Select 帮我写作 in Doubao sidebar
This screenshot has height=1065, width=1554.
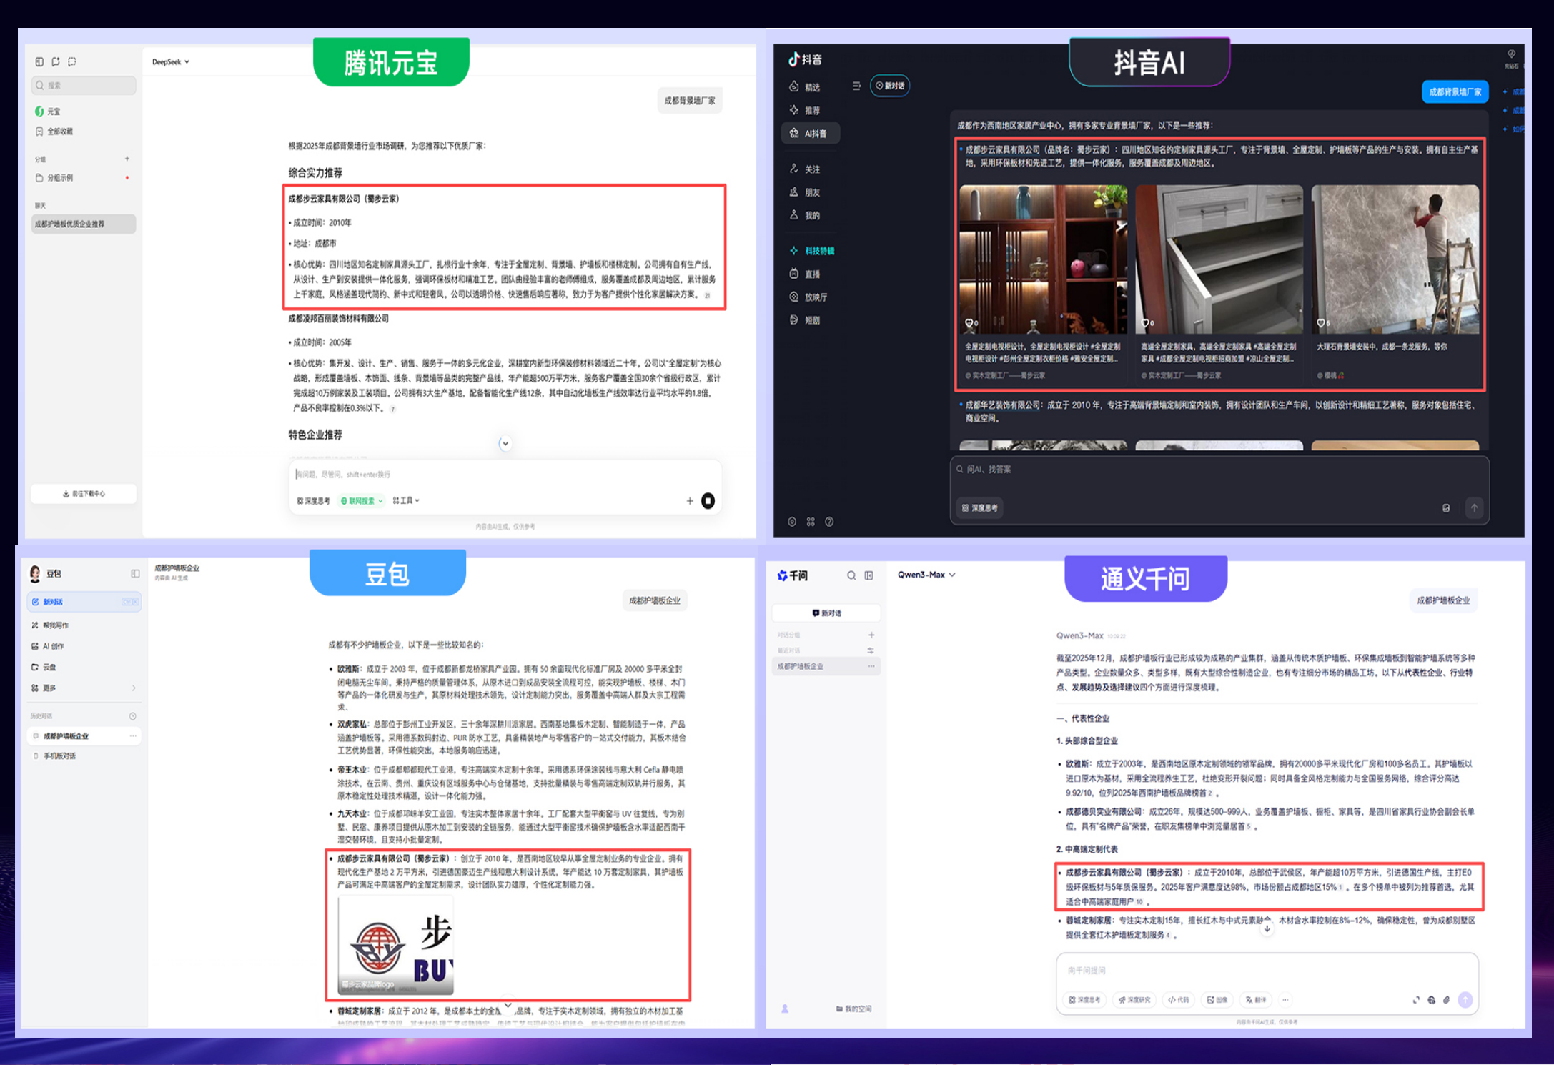(55, 624)
